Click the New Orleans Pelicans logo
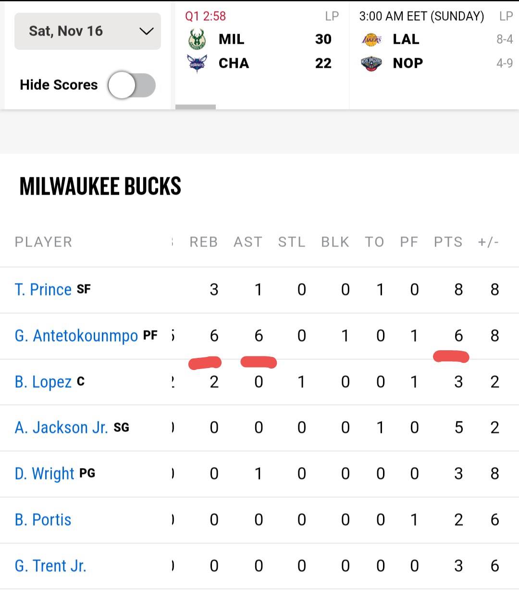 point(371,63)
